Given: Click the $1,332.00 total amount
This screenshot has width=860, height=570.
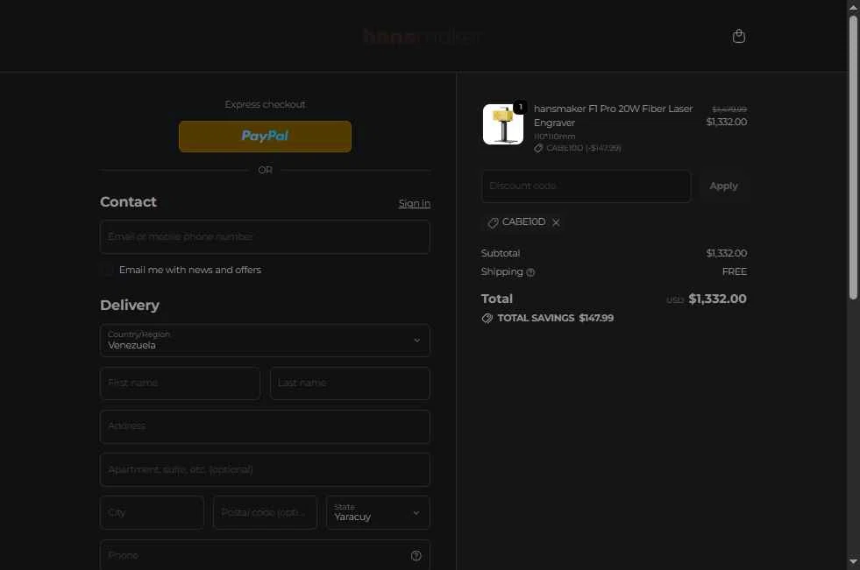Looking at the screenshot, I should click(717, 299).
